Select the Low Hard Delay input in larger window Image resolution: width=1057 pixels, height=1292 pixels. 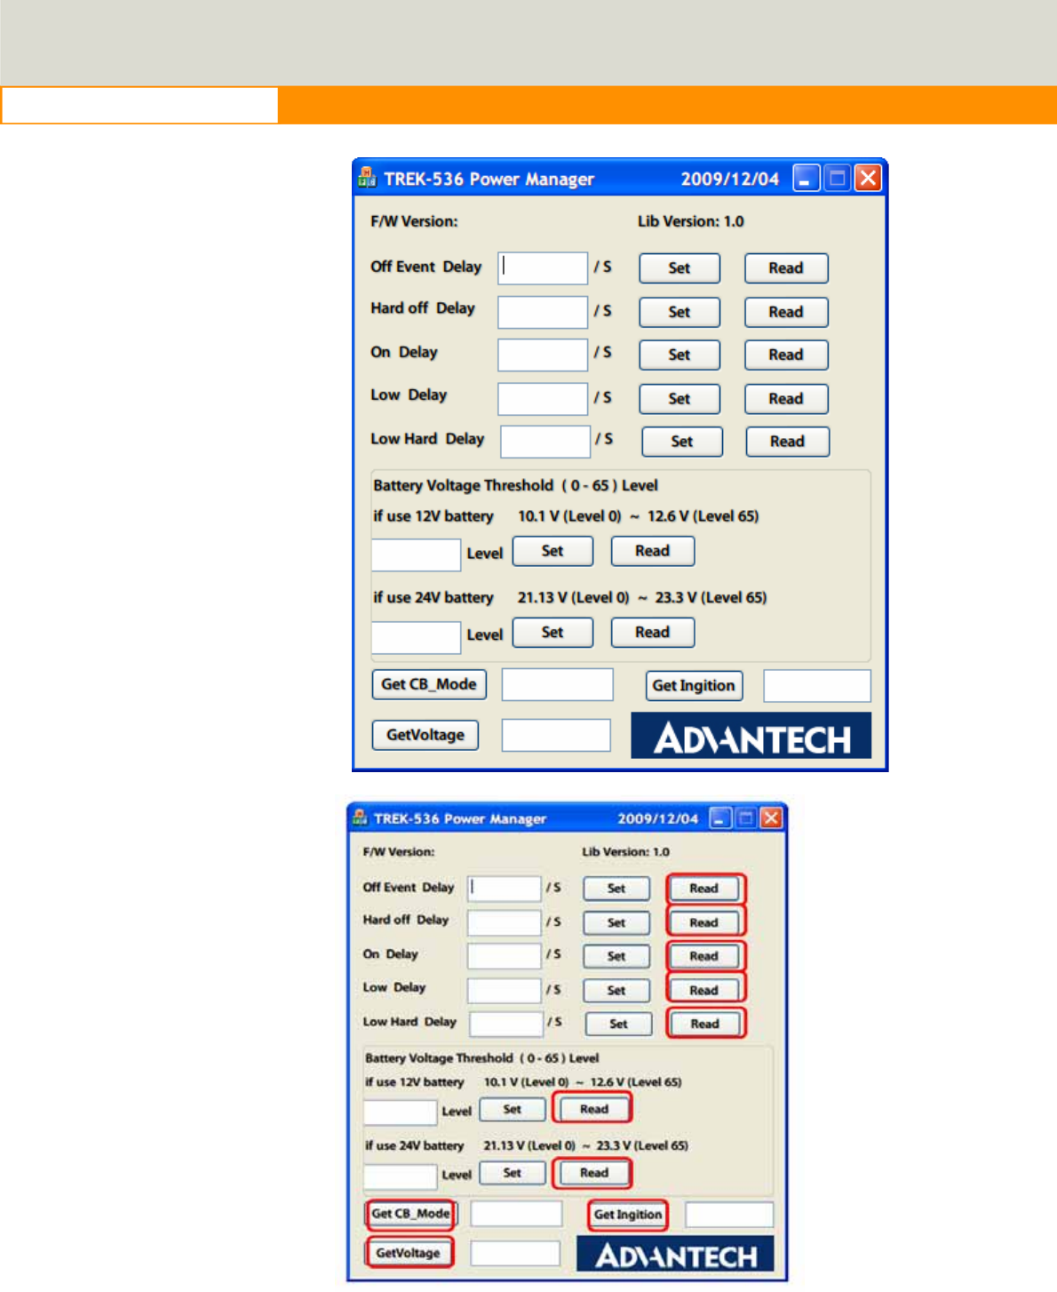(545, 441)
